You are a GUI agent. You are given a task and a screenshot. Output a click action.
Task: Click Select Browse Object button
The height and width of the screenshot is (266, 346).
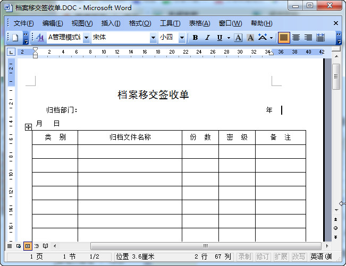pos(335,228)
